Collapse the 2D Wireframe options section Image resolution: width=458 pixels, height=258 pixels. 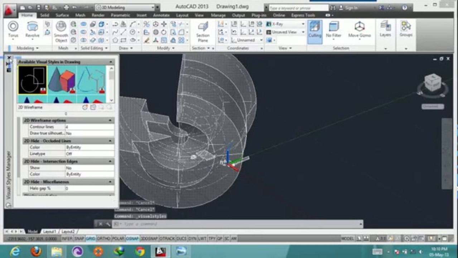point(111,120)
